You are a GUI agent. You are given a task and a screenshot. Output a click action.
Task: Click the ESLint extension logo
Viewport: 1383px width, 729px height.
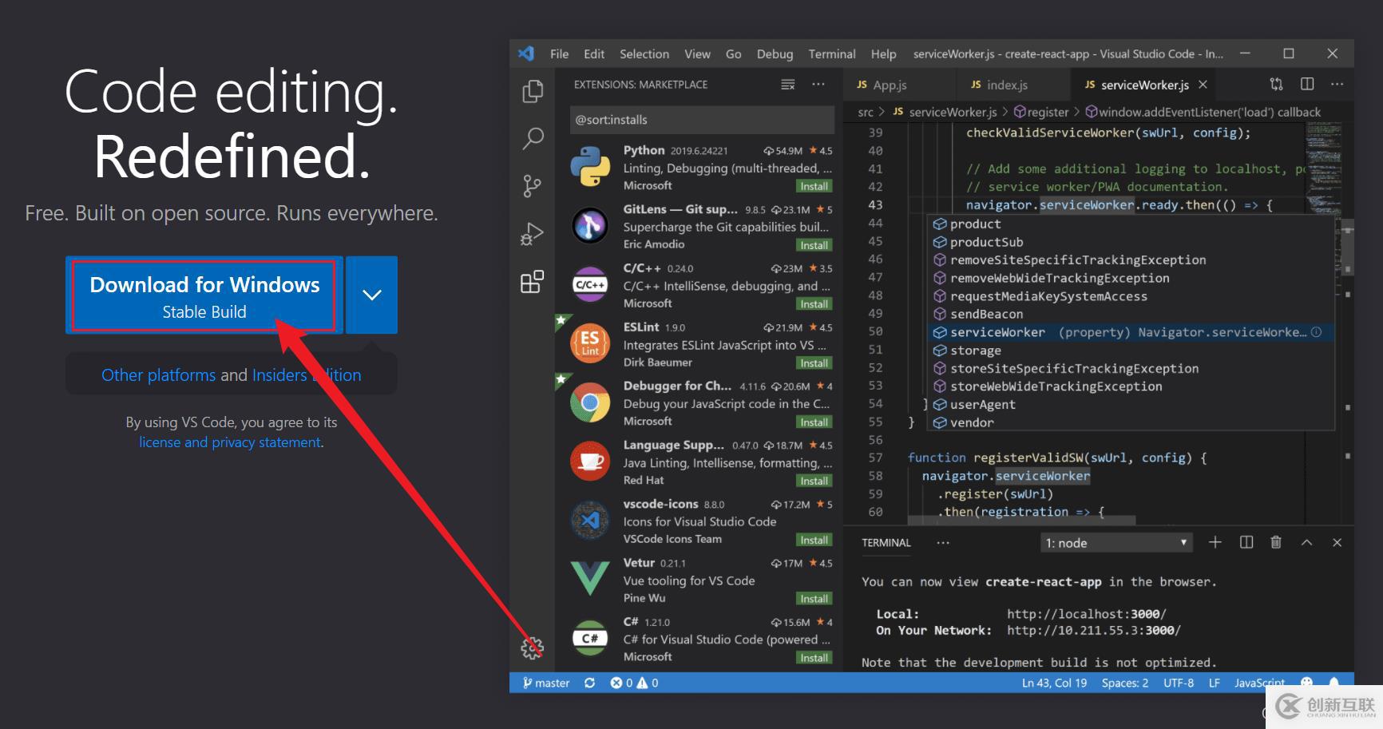[590, 343]
